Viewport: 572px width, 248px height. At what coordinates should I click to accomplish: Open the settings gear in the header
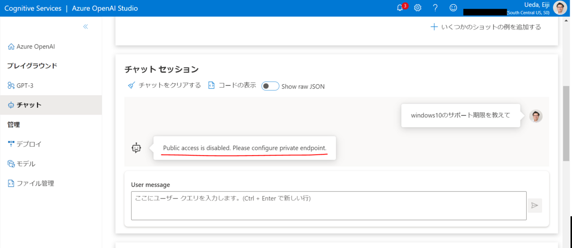pyautogui.click(x=418, y=8)
